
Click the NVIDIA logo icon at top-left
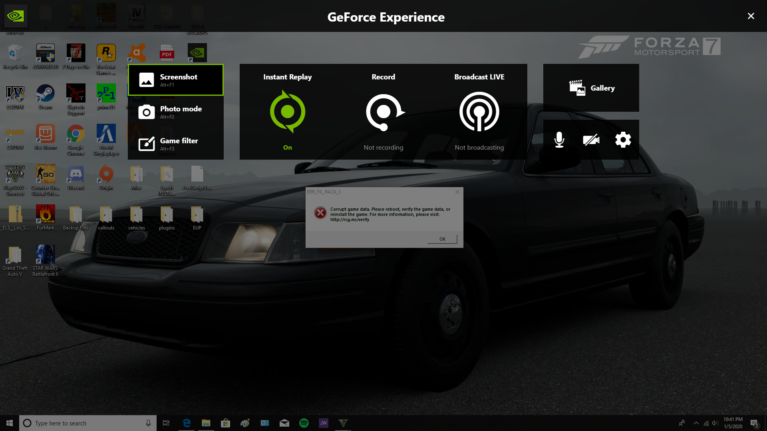click(16, 16)
